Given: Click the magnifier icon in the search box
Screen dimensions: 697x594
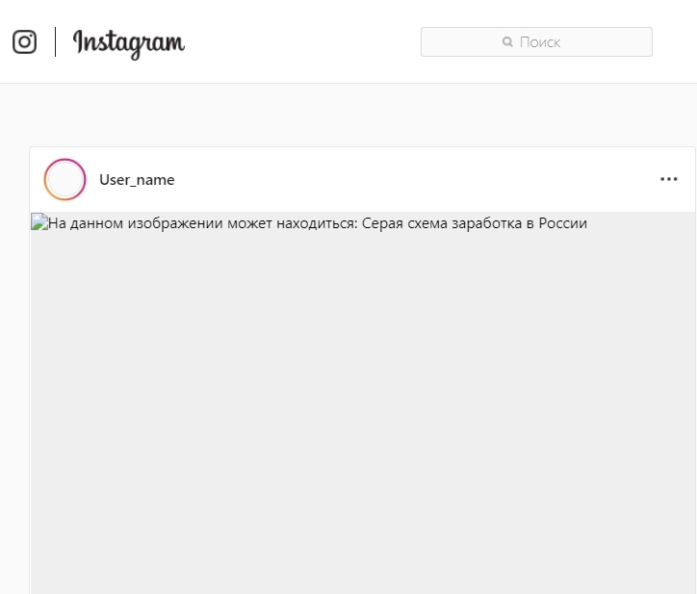Looking at the screenshot, I should [507, 41].
